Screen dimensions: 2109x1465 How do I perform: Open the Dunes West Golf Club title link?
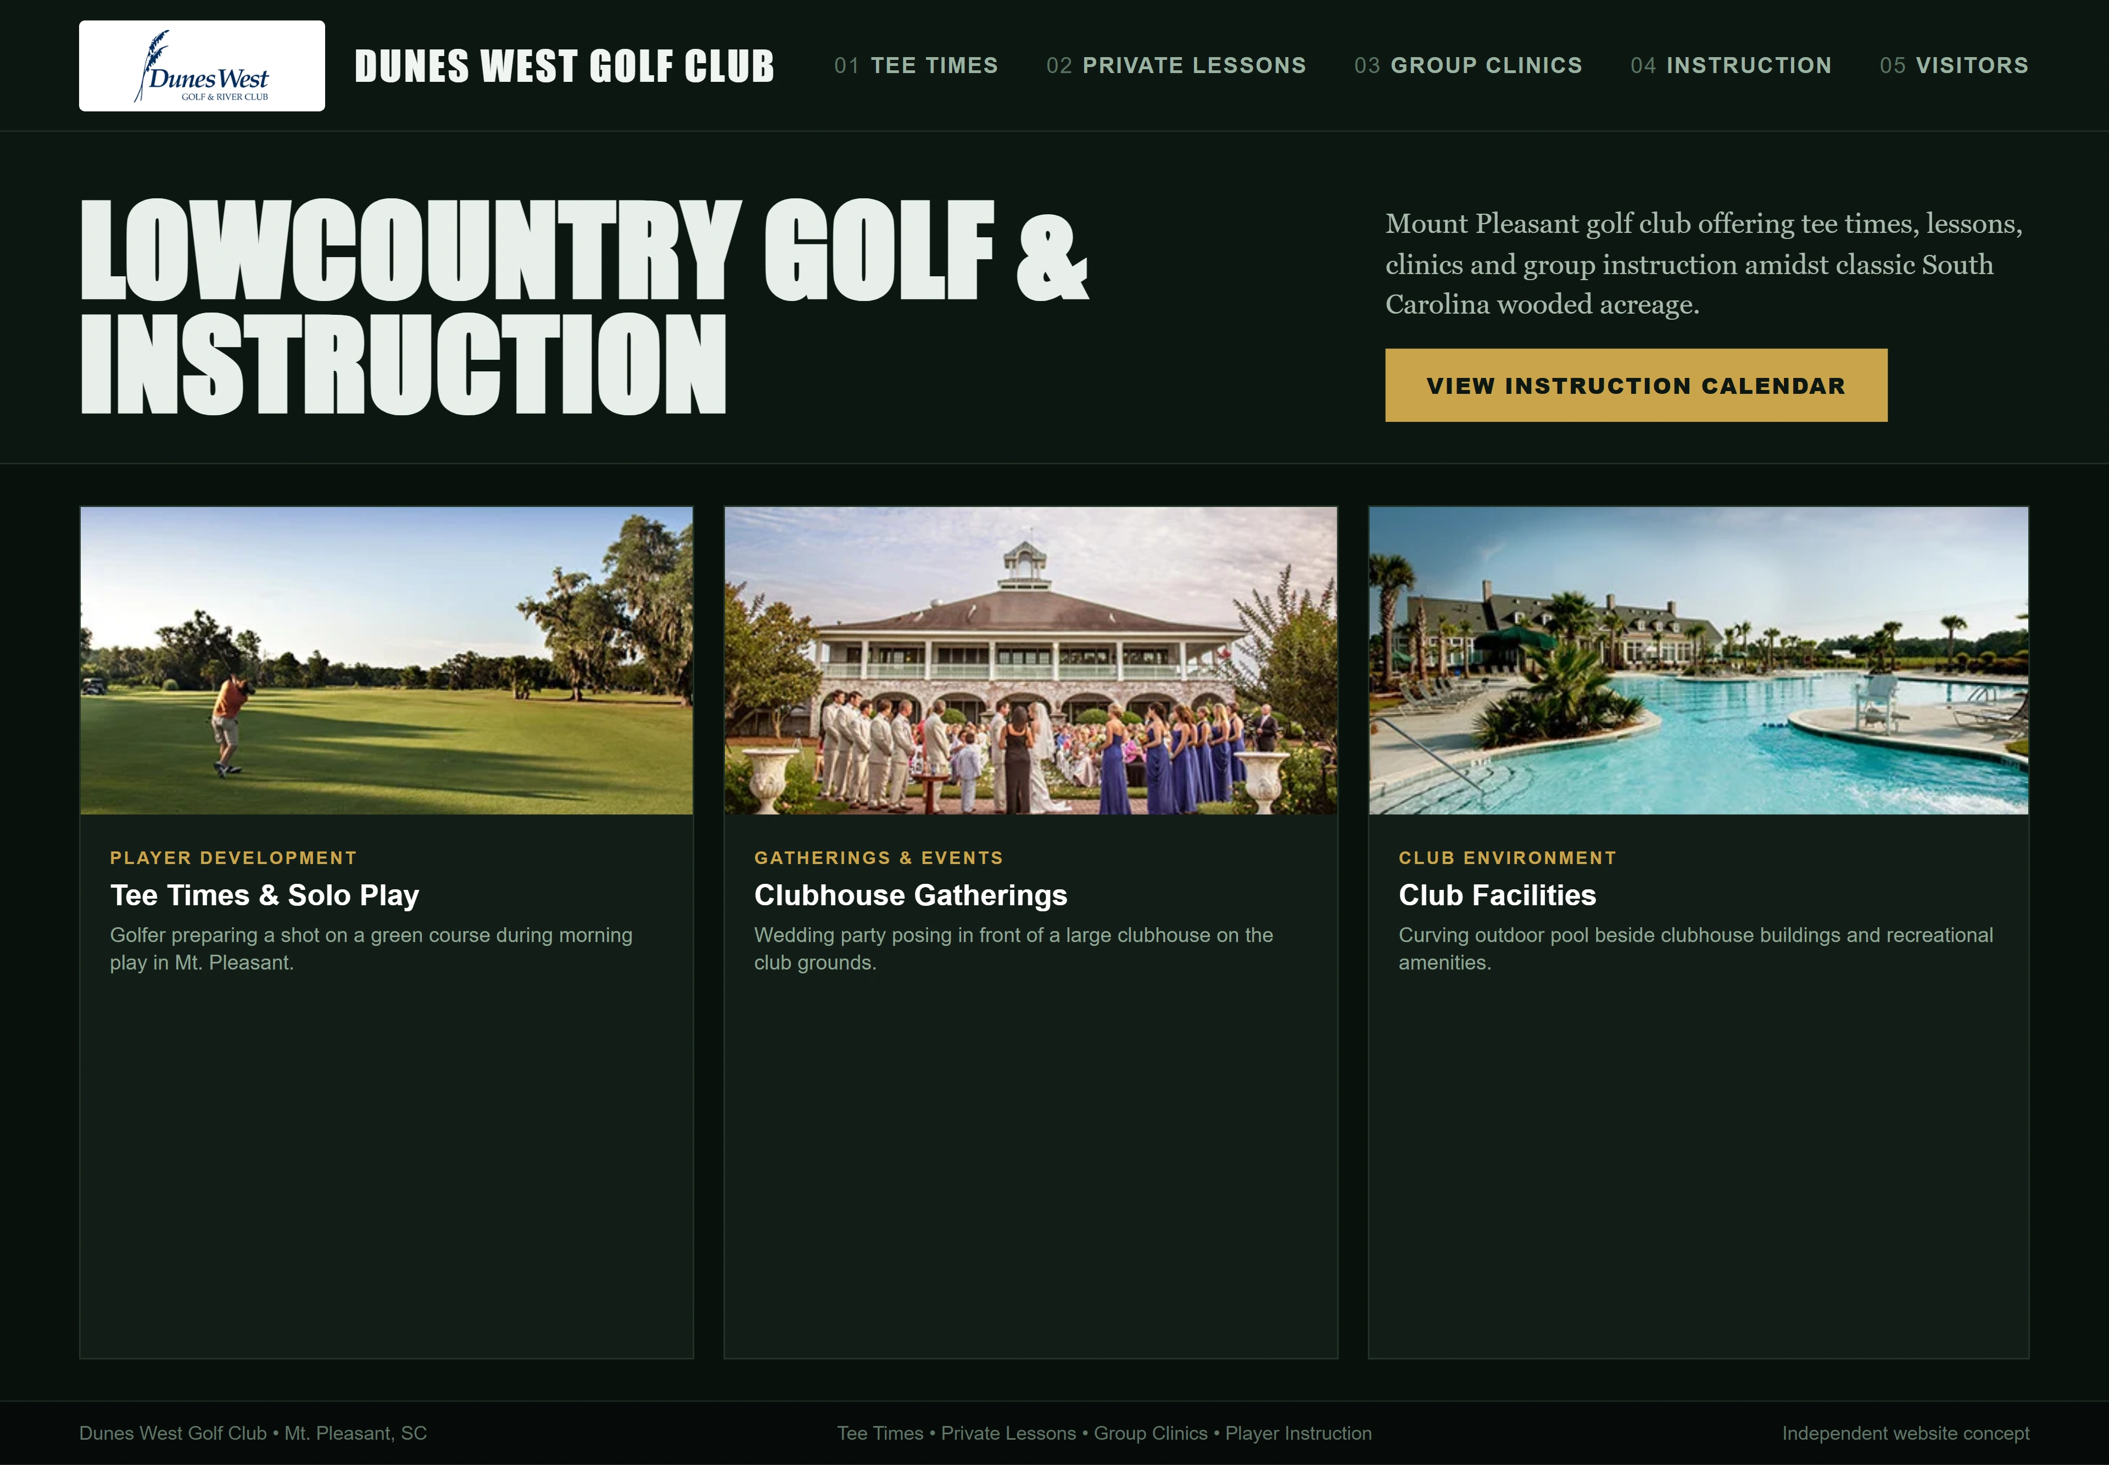[565, 66]
